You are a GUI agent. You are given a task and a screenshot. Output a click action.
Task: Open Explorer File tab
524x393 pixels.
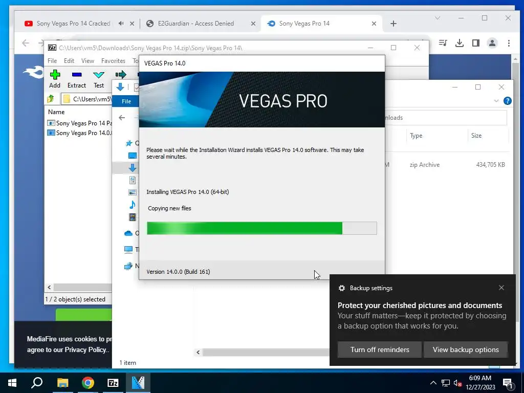click(x=126, y=101)
